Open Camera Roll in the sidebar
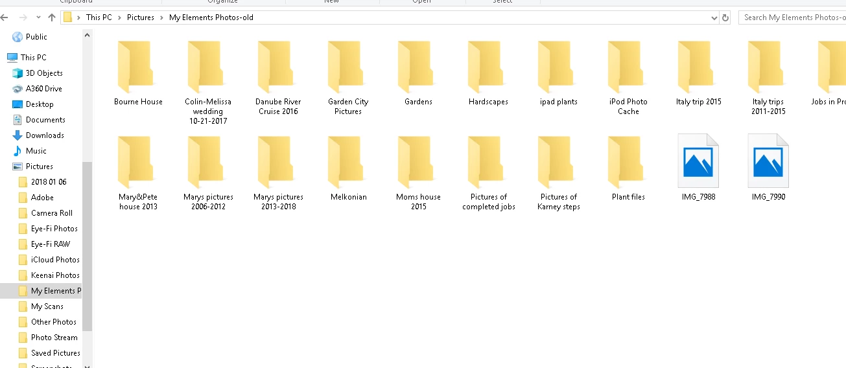Screen dimensions: 846x368 [x=52, y=213]
